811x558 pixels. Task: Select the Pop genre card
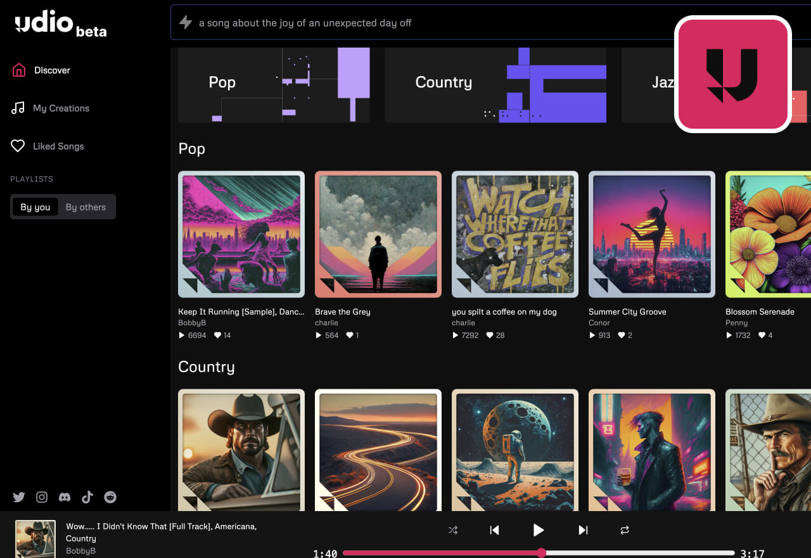point(274,84)
